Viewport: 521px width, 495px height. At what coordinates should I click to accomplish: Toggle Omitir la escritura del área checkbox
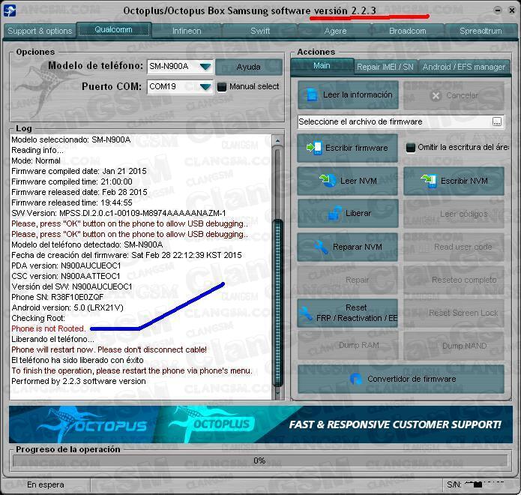tap(411, 147)
